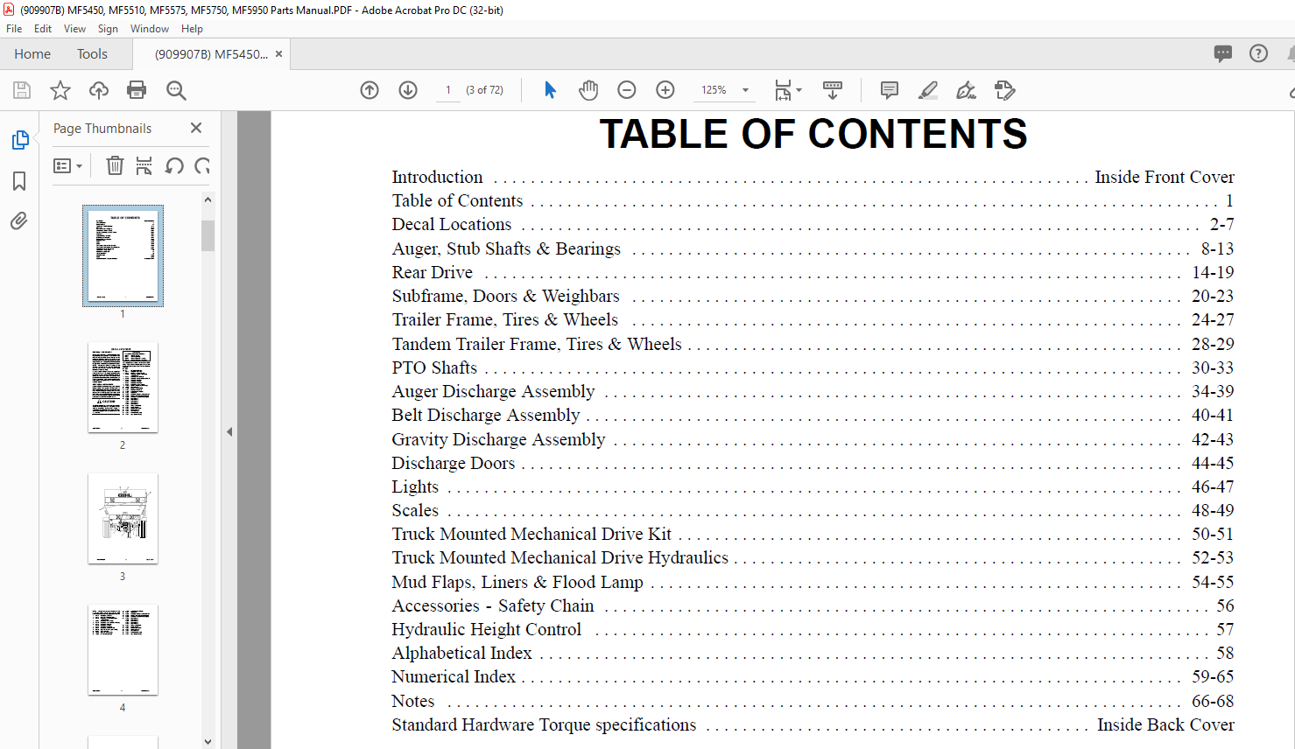Open the page break insert tool
The width and height of the screenshot is (1295, 749).
144,165
